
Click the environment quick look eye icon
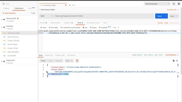(x=174, y=4)
